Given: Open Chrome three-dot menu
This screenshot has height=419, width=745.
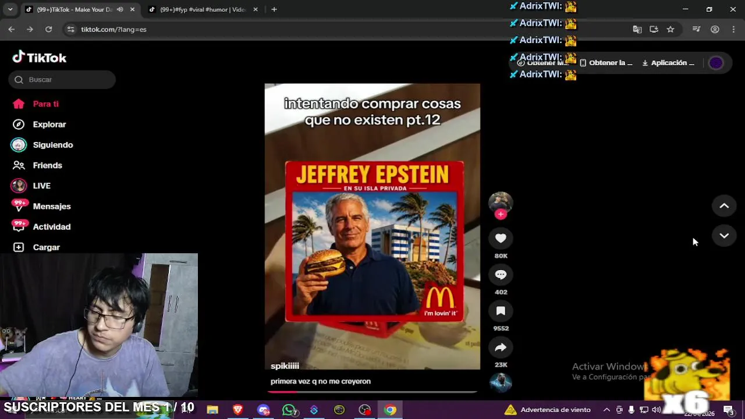Looking at the screenshot, I should (x=733, y=29).
